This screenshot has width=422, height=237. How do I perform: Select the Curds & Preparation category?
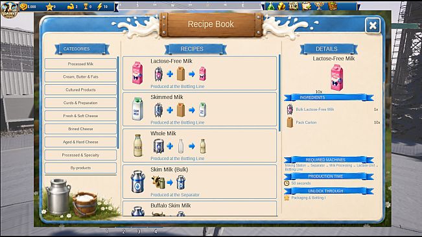coord(80,103)
